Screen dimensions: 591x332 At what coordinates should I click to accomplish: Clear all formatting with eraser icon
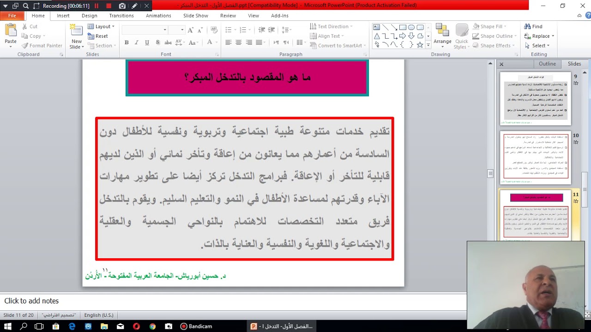coord(214,30)
